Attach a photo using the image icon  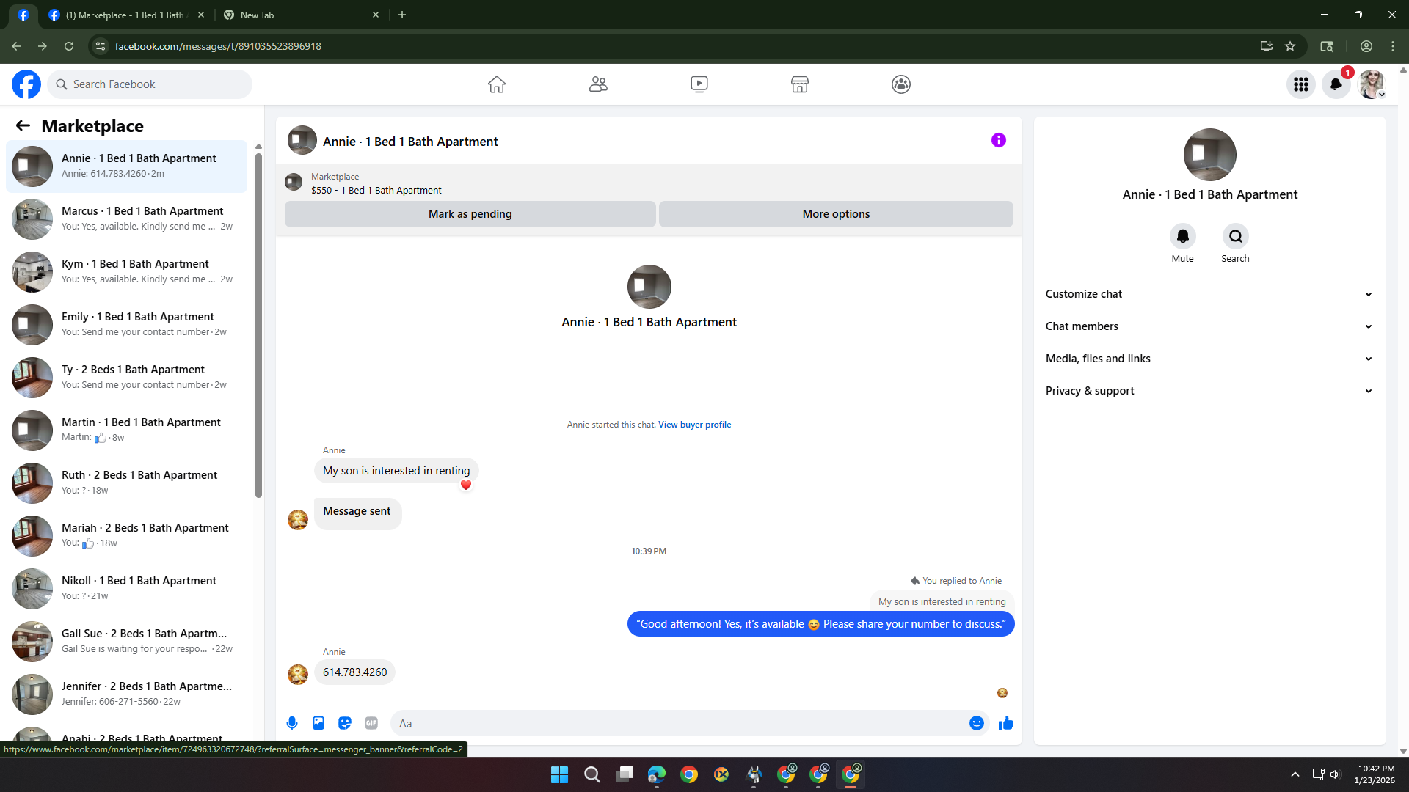(x=318, y=723)
